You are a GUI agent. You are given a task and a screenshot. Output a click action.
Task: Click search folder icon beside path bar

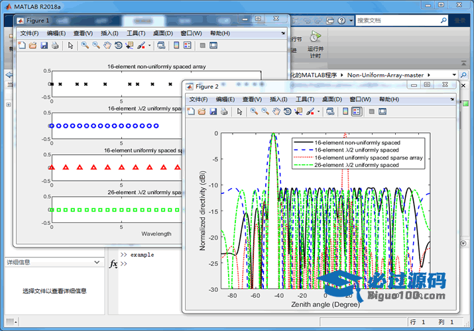coord(463,75)
